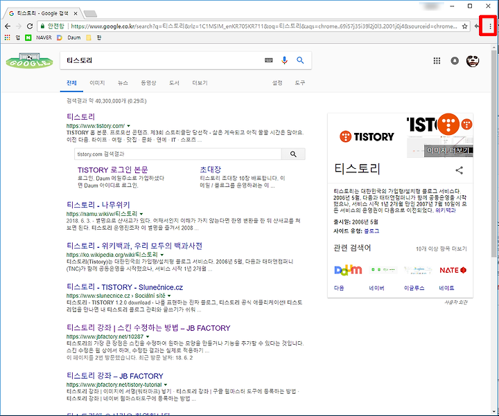
Task: Expand ko.wikipedia.org result dropdown arrow
Action: [x=162, y=255]
